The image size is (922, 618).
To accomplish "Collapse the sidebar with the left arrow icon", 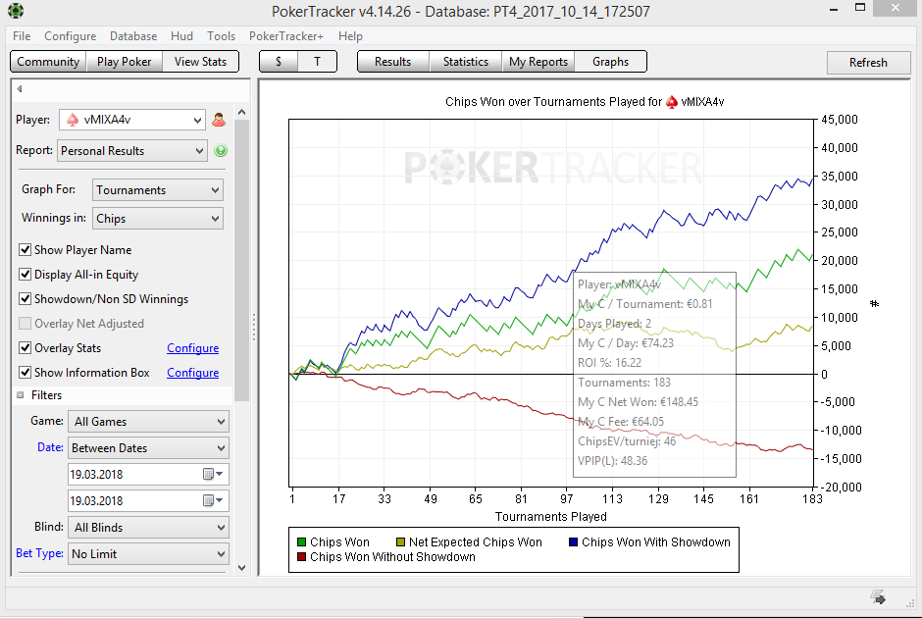I will pyautogui.click(x=20, y=89).
